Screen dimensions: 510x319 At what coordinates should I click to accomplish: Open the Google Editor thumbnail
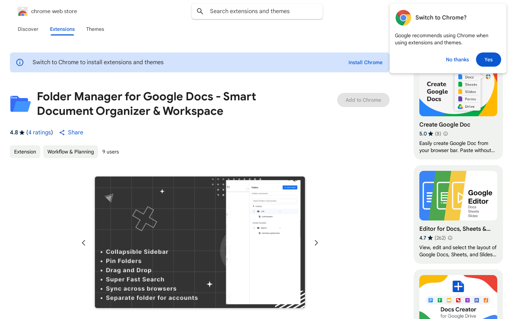(458, 196)
